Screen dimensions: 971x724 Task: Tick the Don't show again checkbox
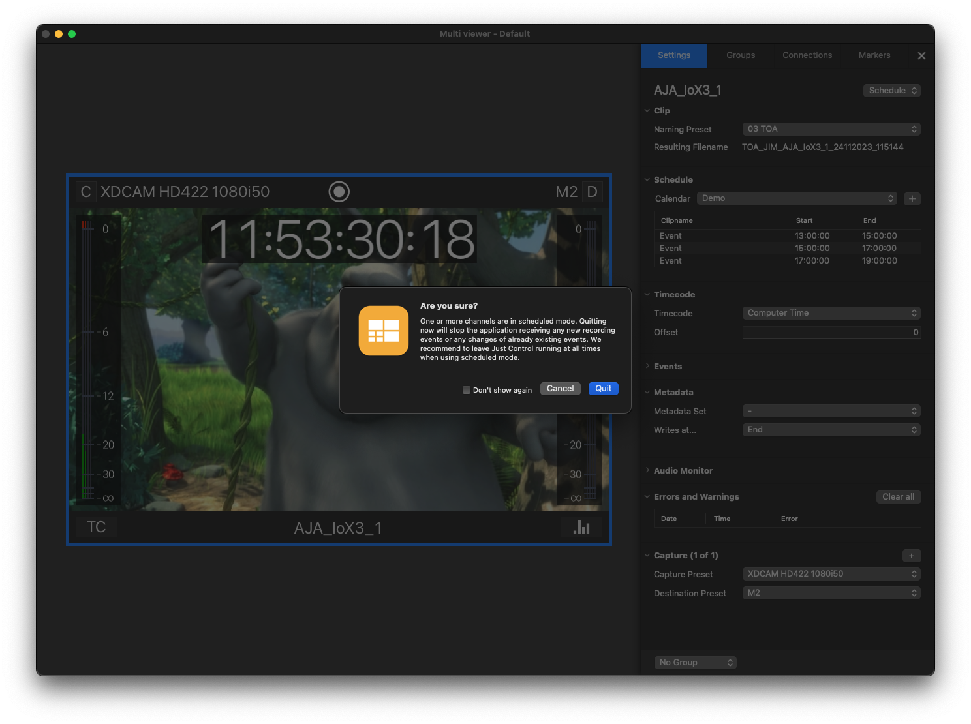point(467,390)
